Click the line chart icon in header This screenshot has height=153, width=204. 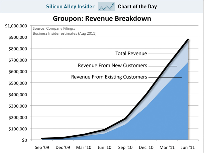click(x=106, y=6)
